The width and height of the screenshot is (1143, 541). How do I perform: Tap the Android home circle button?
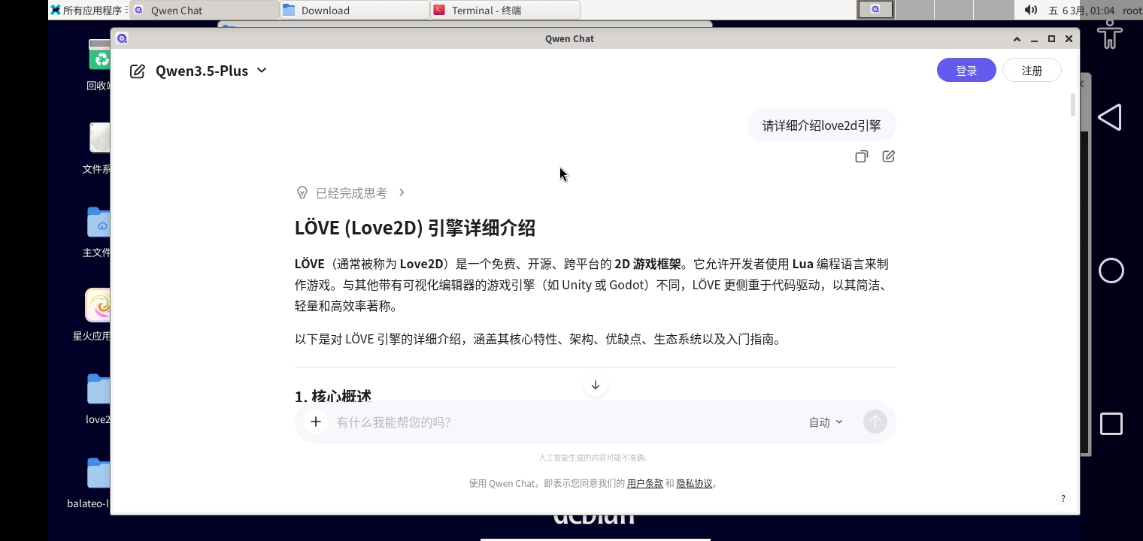point(1111,270)
